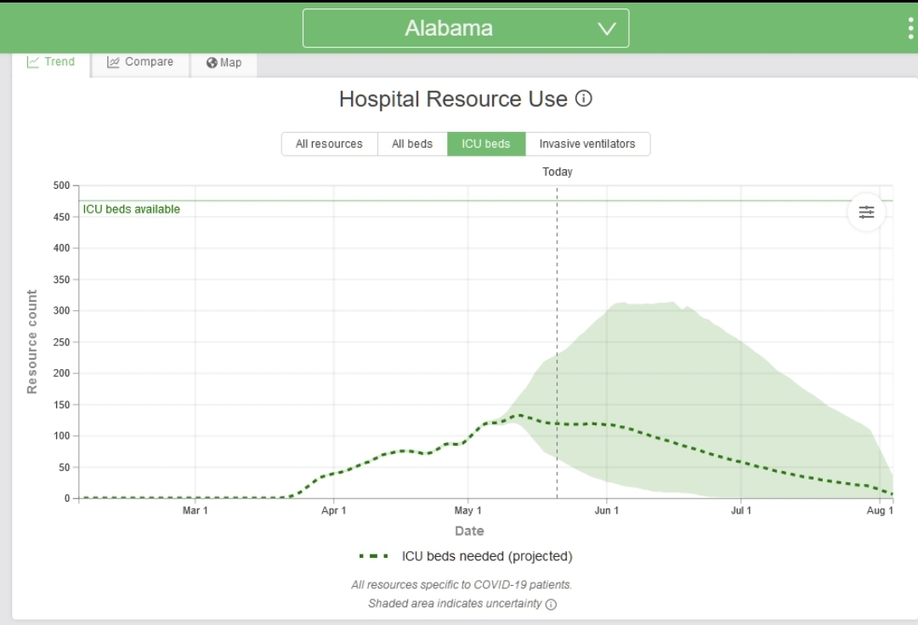Open the three-dot overflow menu

tap(910, 28)
